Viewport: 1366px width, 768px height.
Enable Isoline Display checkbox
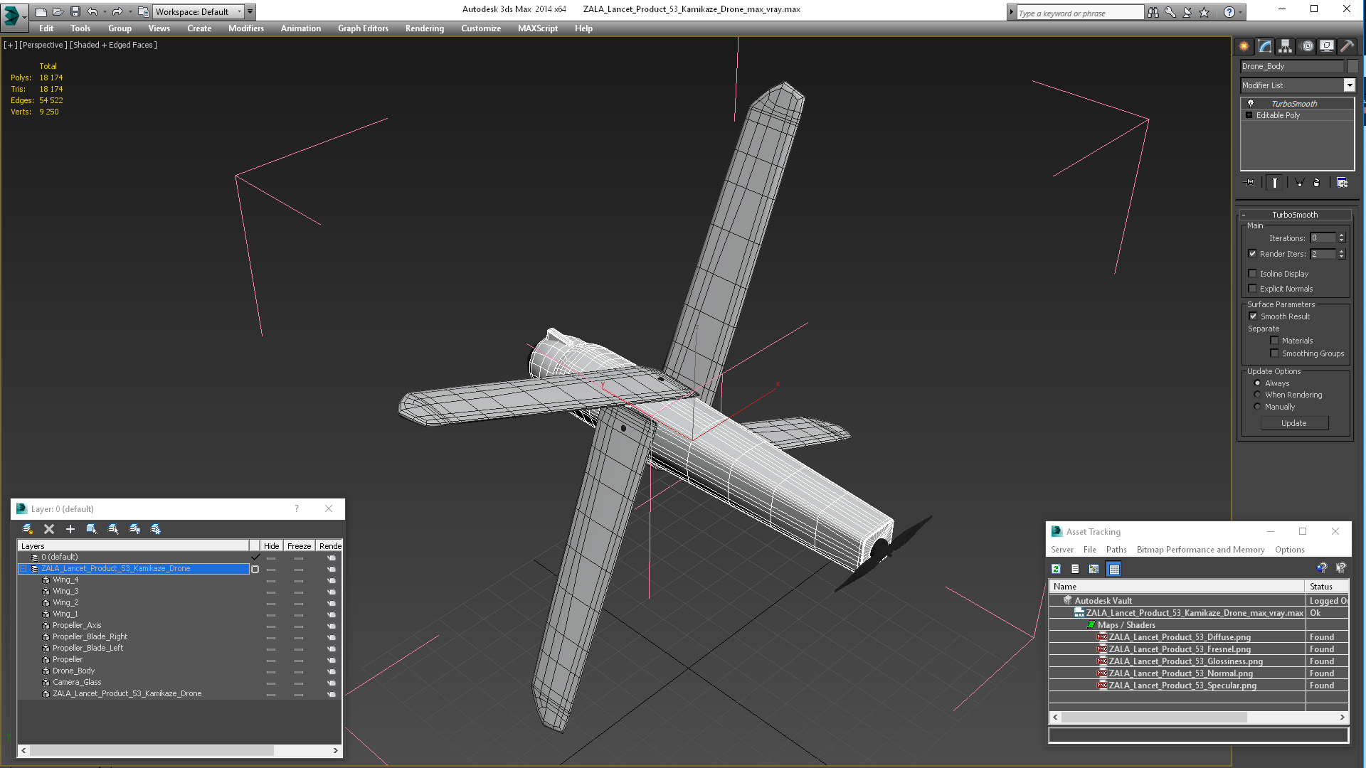click(x=1253, y=274)
